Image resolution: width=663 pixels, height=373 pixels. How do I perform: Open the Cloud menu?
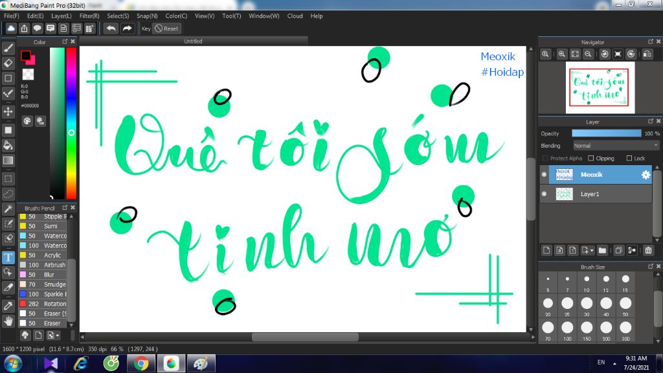(x=295, y=16)
